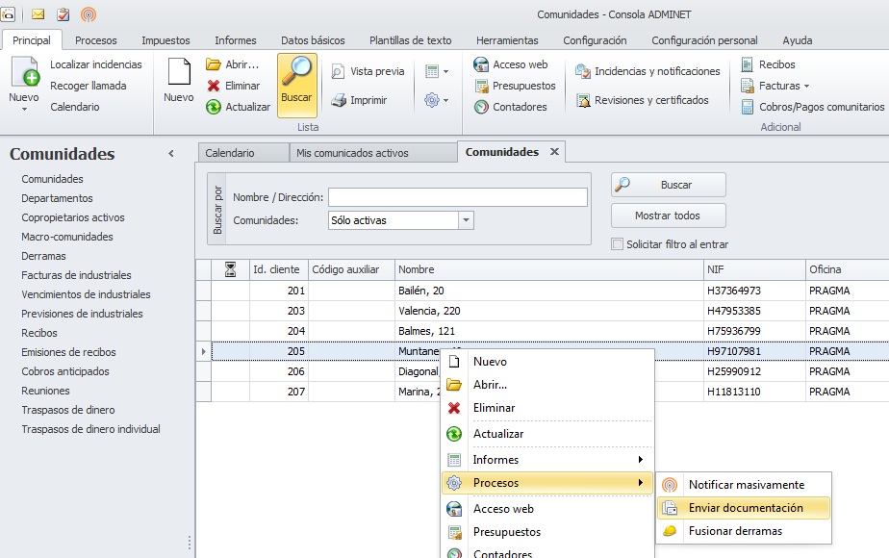Select Enviar documentación from the submenu
889x558 pixels.
[745, 508]
